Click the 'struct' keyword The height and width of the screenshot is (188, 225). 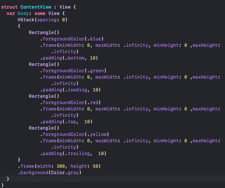click(x=9, y=7)
